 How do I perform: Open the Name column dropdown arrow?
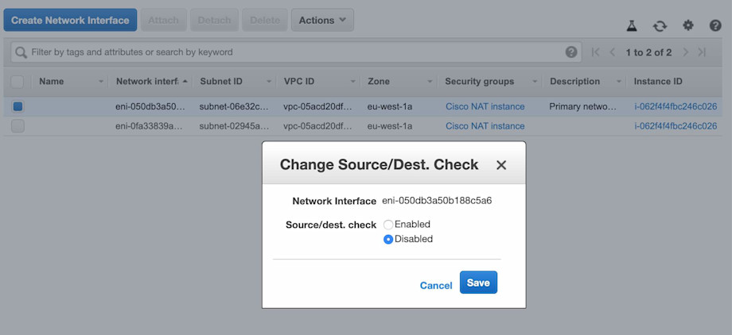(101, 82)
